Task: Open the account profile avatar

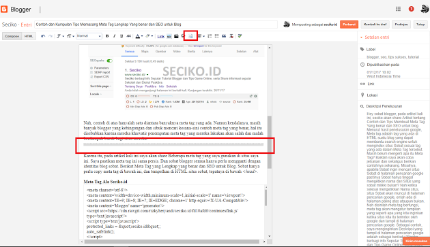Action: [x=425, y=9]
